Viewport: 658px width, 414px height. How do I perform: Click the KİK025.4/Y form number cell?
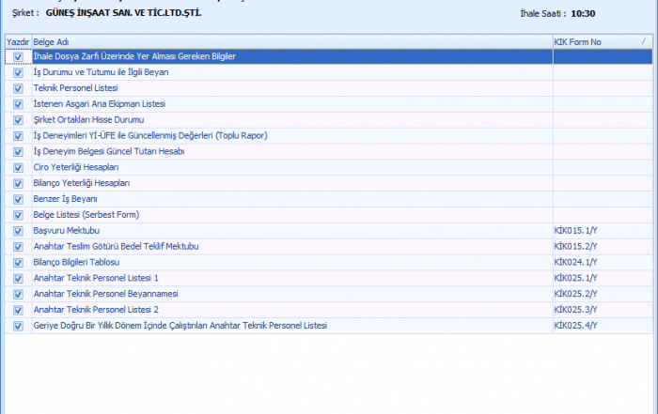tap(576, 326)
